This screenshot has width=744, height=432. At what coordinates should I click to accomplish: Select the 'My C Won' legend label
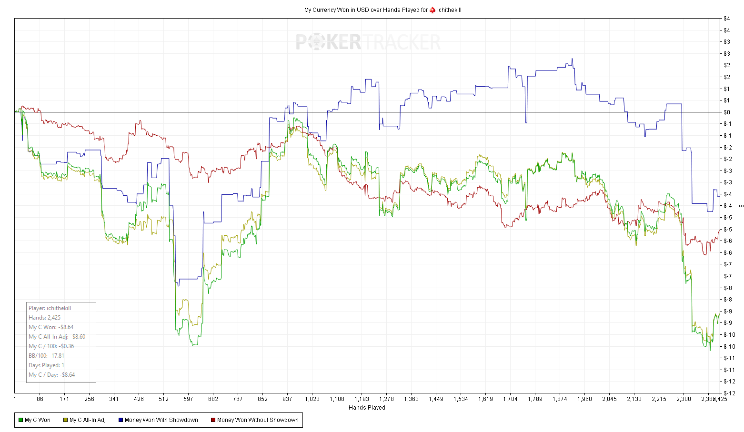[38, 420]
